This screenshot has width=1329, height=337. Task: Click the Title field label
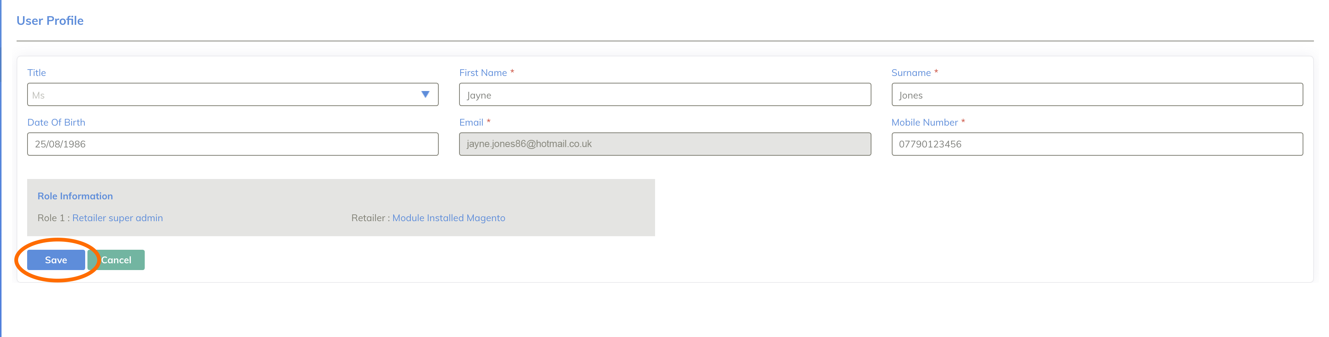37,73
